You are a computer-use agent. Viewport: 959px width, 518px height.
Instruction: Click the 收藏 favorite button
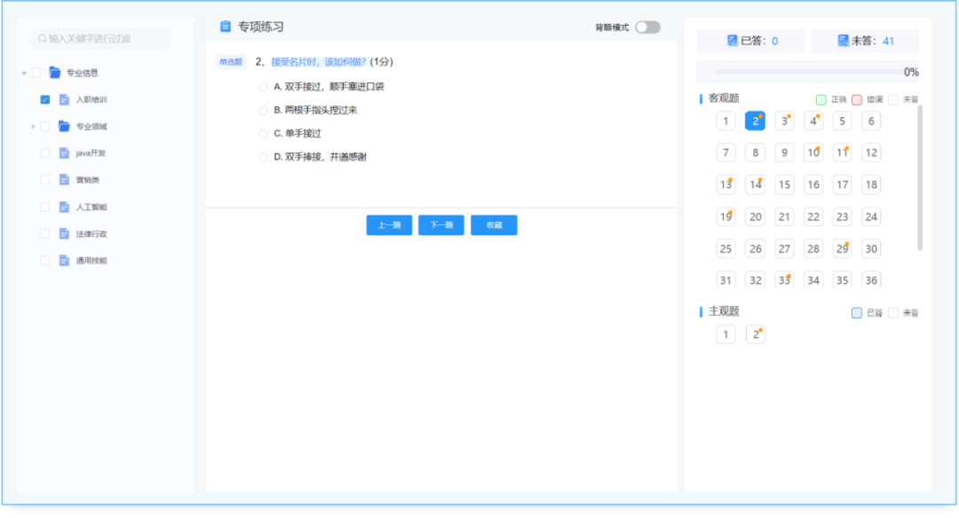point(494,224)
